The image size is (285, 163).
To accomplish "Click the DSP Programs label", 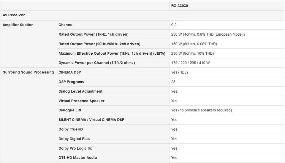I will (71, 82).
